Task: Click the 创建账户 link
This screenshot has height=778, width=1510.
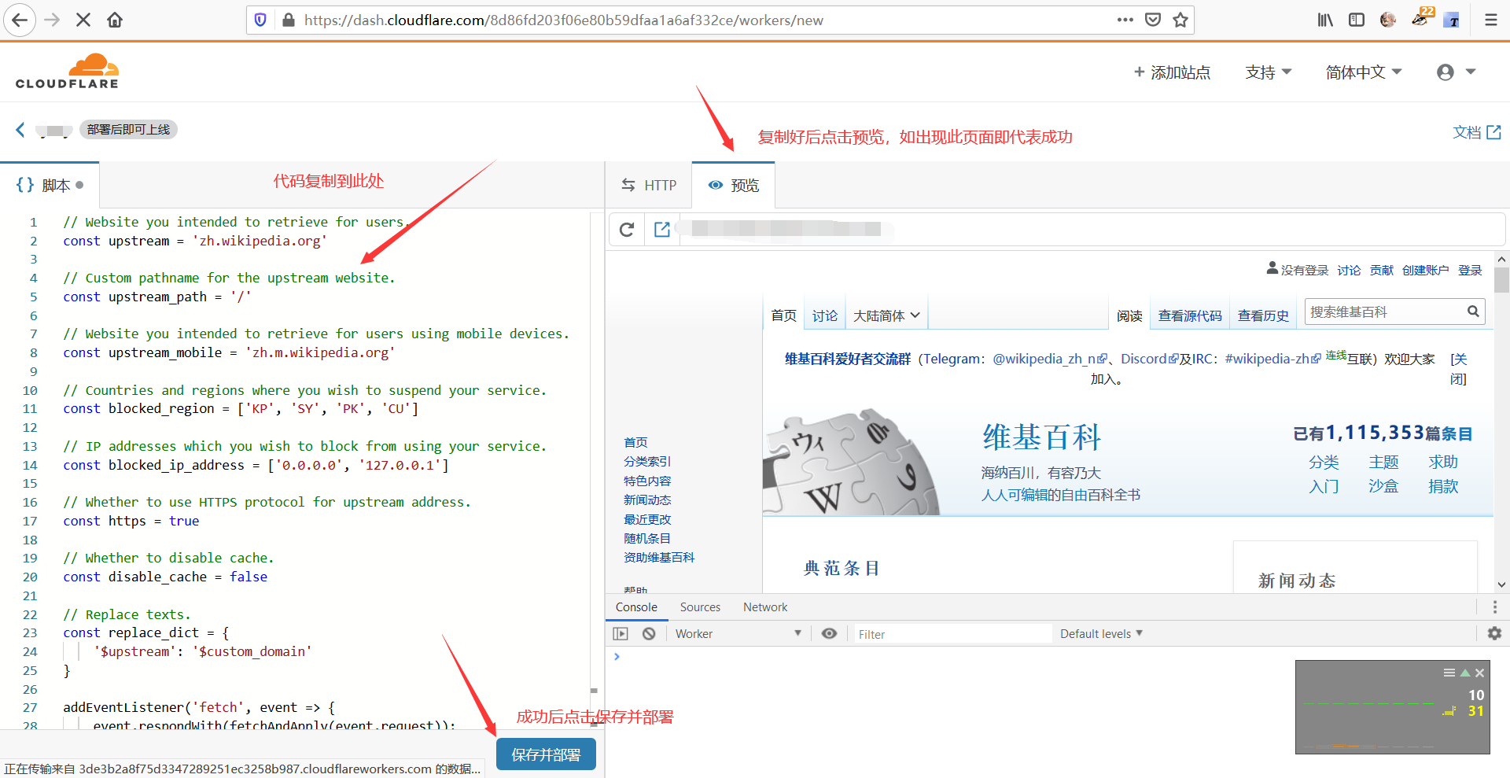Action: coord(1425,270)
